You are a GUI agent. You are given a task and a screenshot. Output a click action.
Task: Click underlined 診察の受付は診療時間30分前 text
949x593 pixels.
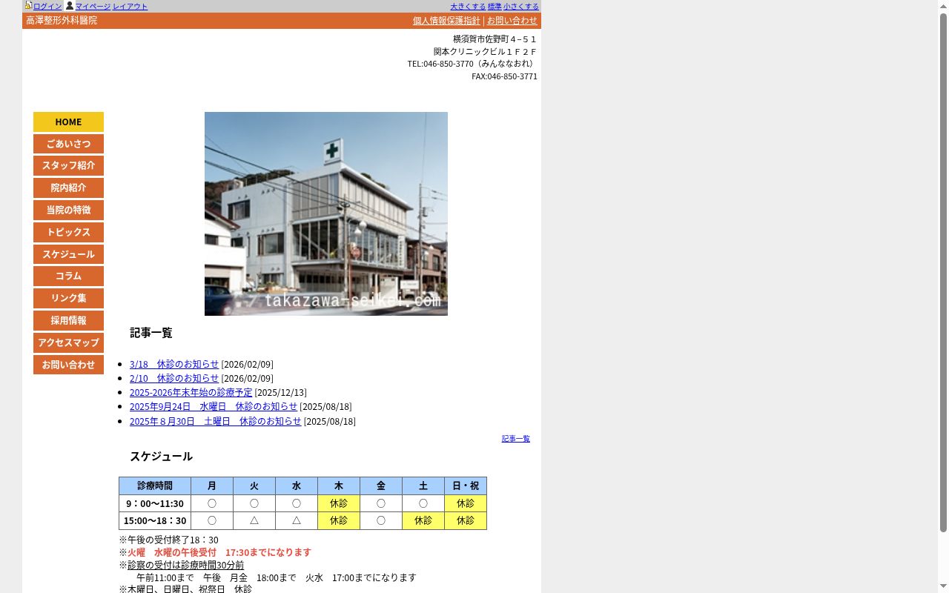click(x=185, y=565)
